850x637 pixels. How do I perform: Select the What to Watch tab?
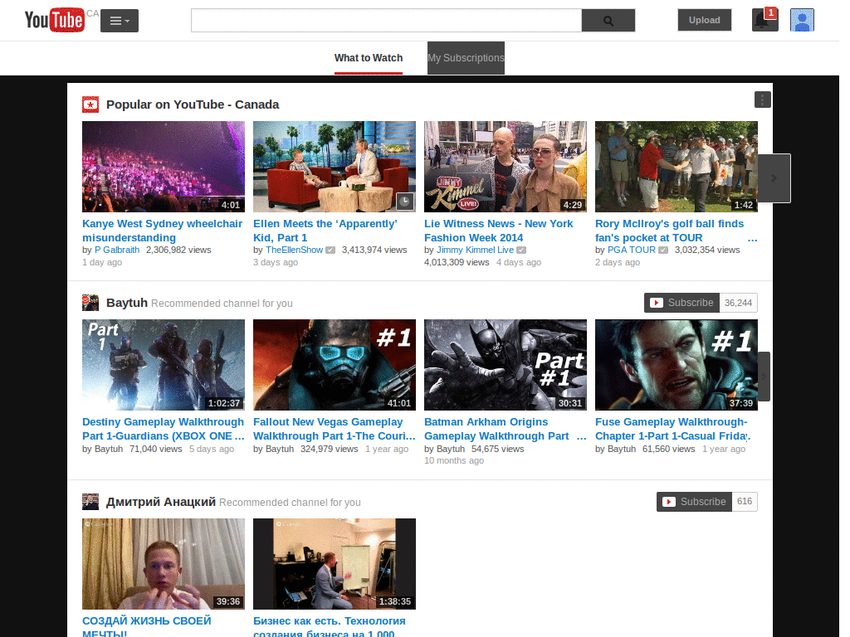[x=369, y=58]
